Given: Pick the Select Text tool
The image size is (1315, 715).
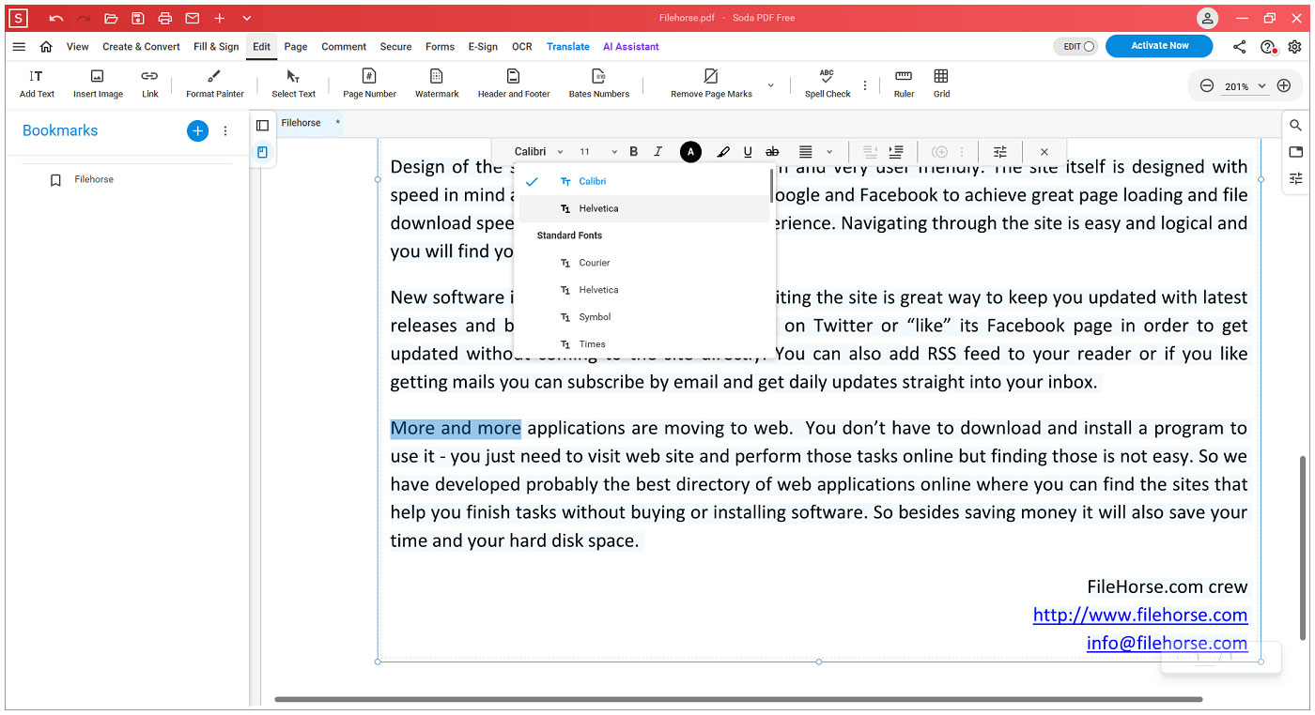Looking at the screenshot, I should tap(293, 83).
